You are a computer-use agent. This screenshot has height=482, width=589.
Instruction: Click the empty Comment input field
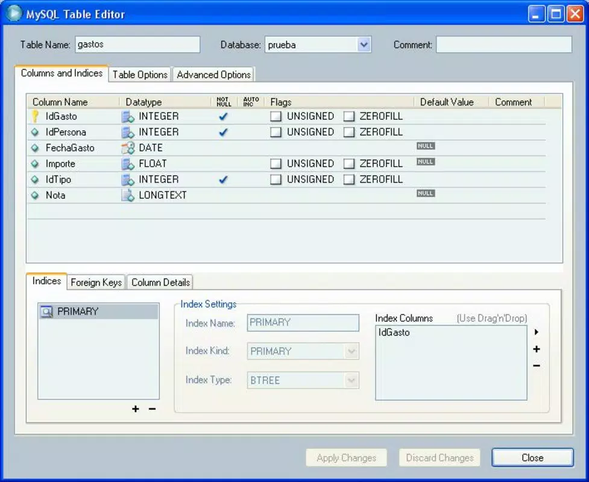click(504, 45)
